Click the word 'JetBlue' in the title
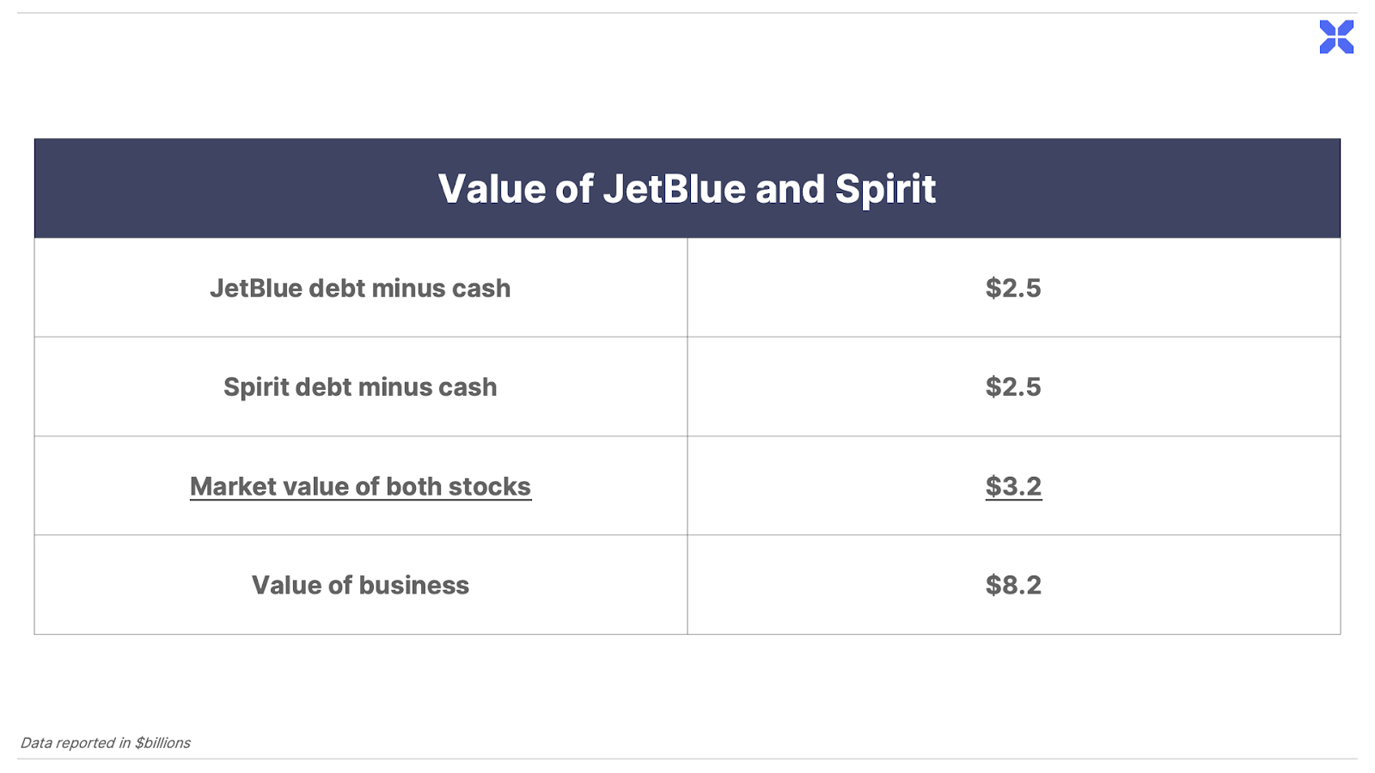 coord(674,189)
